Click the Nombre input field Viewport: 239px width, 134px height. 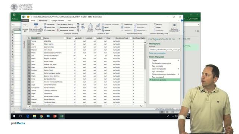coord(165,50)
